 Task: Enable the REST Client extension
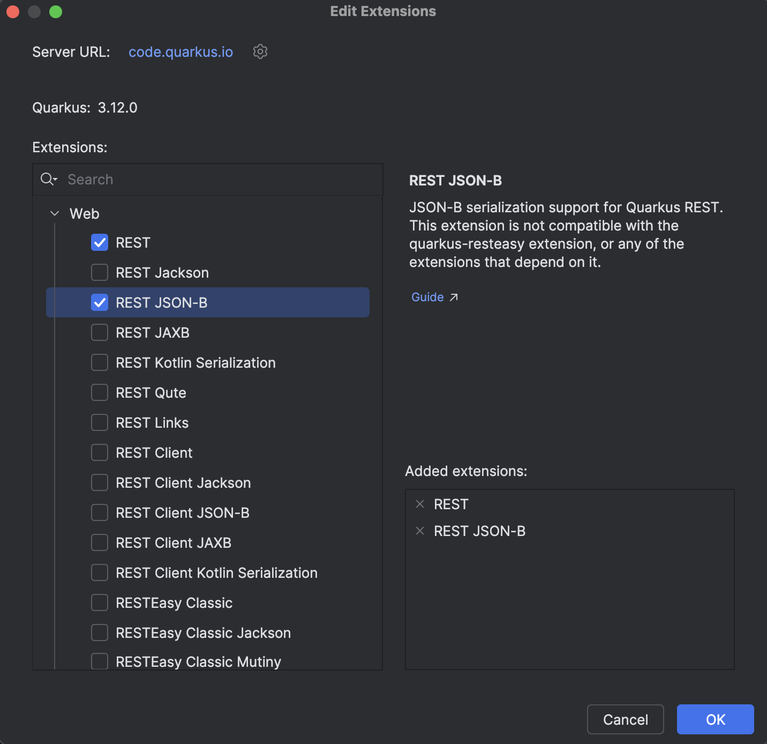pos(99,452)
